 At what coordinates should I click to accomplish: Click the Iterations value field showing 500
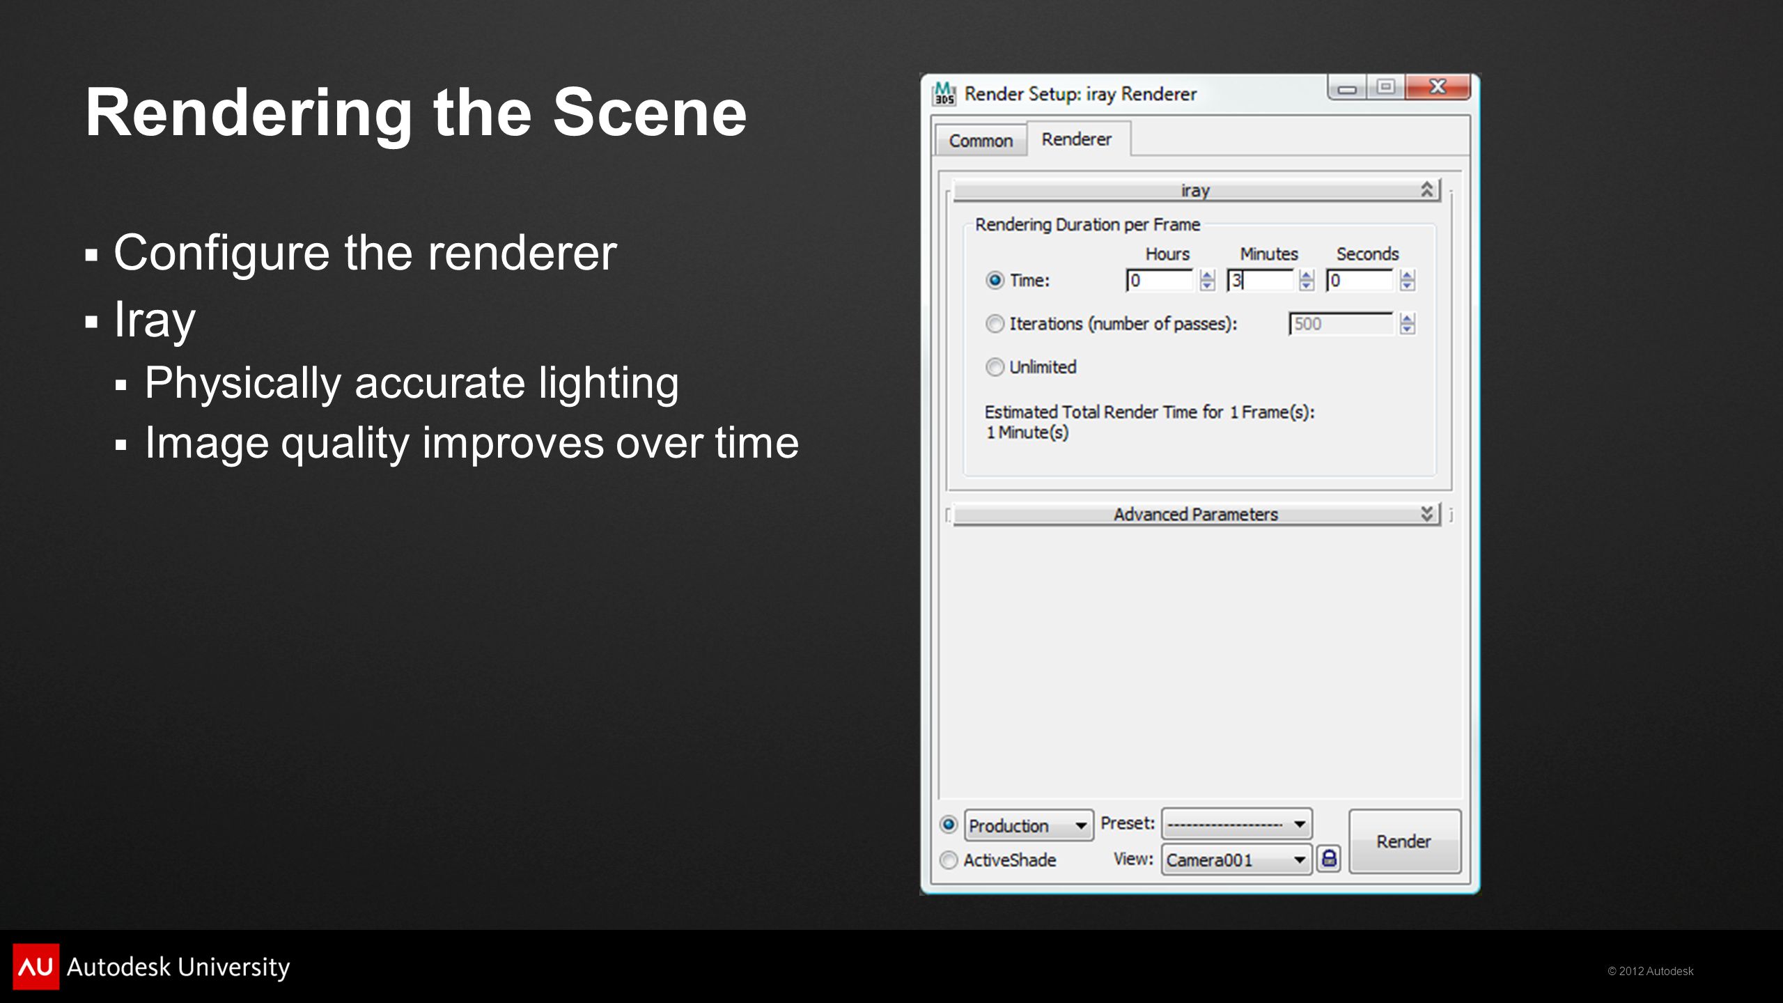[x=1341, y=323]
